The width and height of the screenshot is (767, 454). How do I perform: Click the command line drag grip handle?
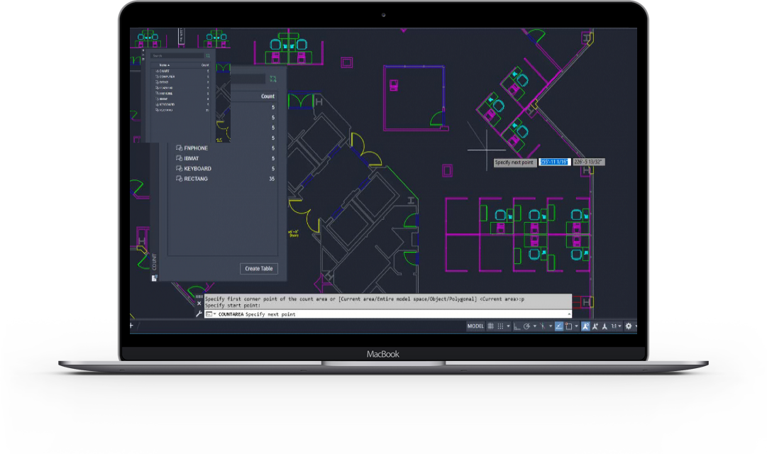[x=199, y=297]
